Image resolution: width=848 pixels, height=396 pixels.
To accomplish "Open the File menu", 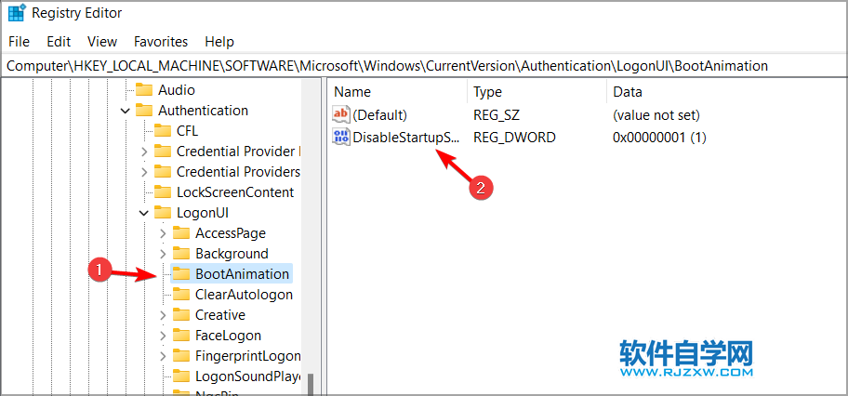I will [x=19, y=42].
